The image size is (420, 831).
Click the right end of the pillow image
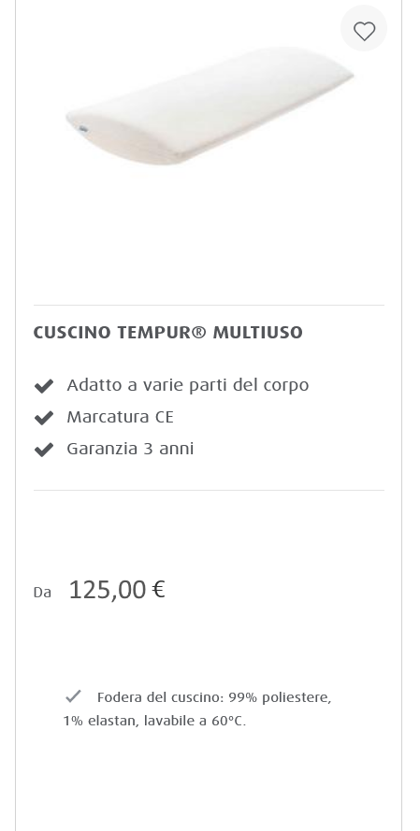[340, 72]
